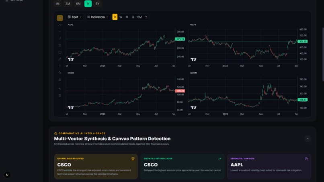Select the shapes pattern tool
This screenshot has height=182, width=324.
coord(60,80)
